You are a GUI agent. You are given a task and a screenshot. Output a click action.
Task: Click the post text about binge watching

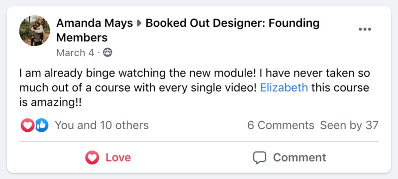(195, 88)
